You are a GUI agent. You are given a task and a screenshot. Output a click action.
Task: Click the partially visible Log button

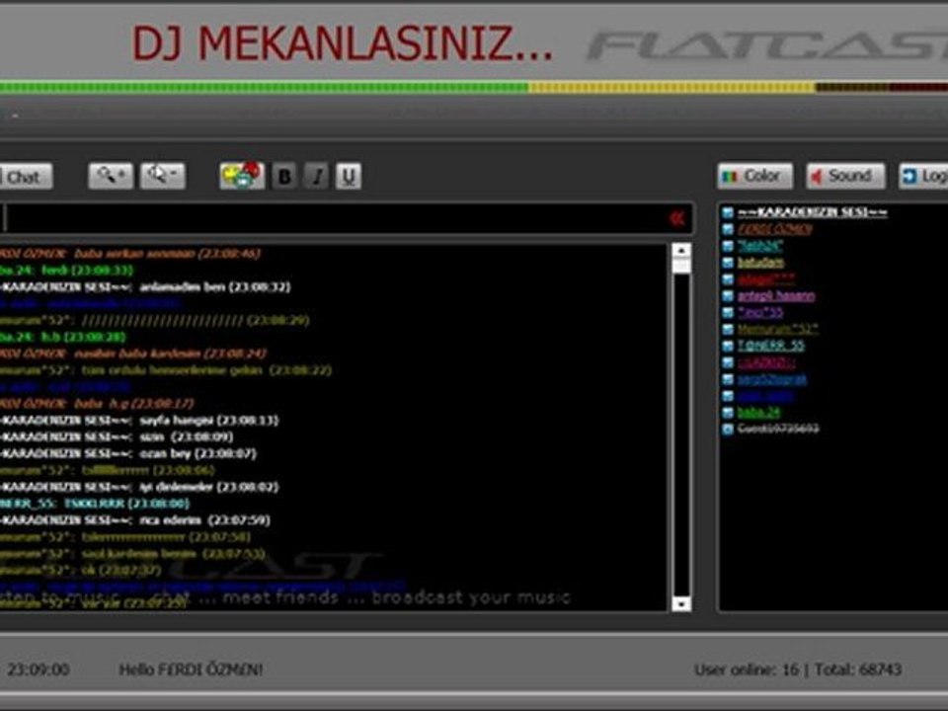[924, 176]
